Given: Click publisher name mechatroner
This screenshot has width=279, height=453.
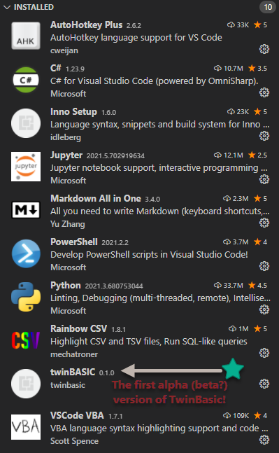Looking at the screenshot, I should click(74, 354).
